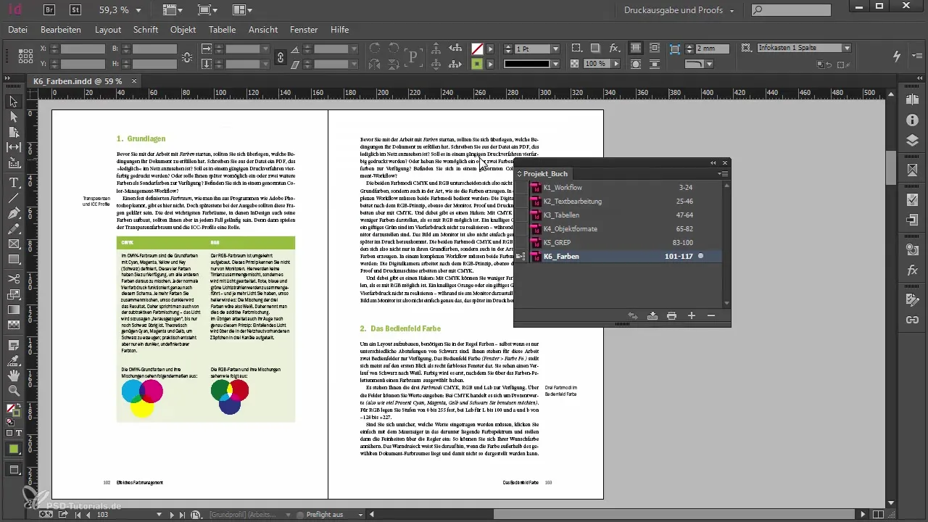Screen dimensions: 928x522
Task: Select the Eyedropper tool
Action: tap(13, 360)
